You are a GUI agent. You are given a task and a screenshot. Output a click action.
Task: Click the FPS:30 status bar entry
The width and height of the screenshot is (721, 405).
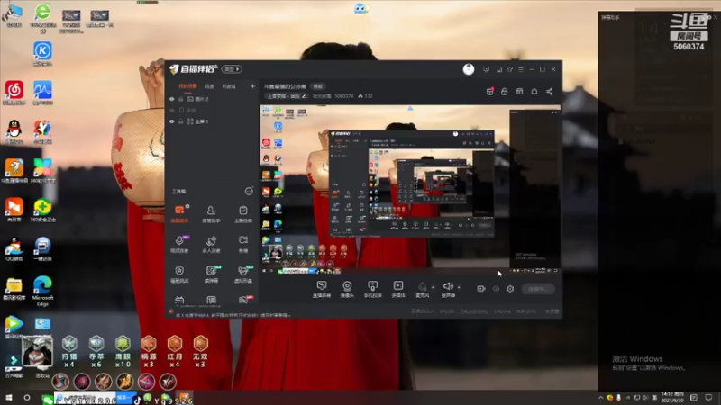click(x=446, y=311)
